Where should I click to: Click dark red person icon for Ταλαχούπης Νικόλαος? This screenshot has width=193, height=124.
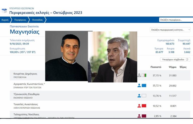tap(139, 116)
